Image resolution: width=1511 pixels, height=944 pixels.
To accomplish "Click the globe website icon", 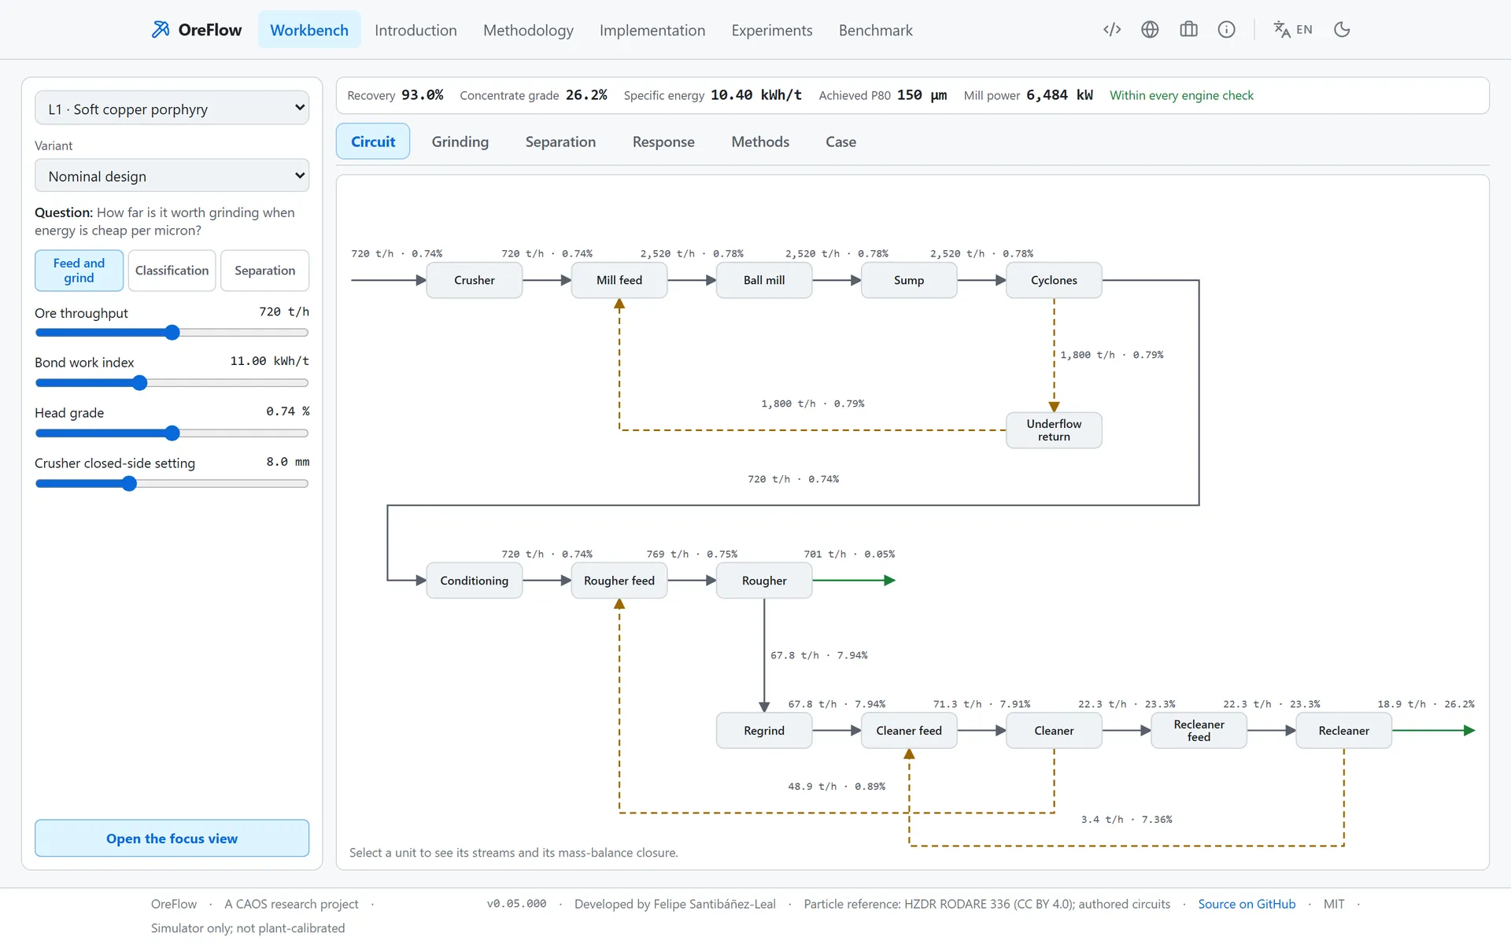I will click(1150, 30).
